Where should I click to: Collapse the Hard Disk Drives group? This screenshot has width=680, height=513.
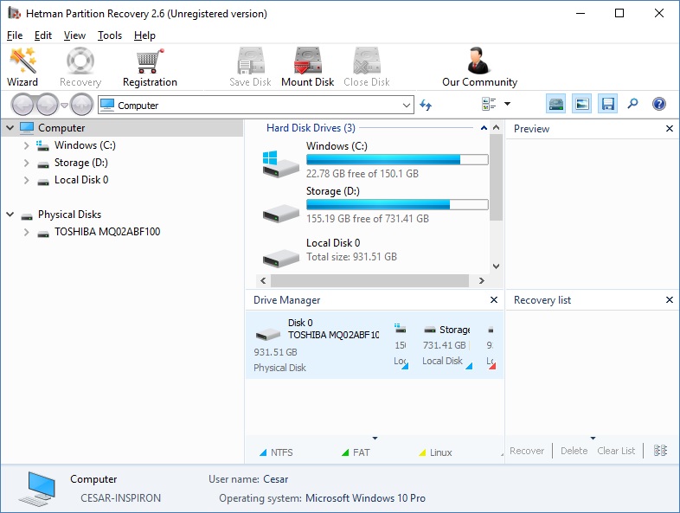(484, 128)
